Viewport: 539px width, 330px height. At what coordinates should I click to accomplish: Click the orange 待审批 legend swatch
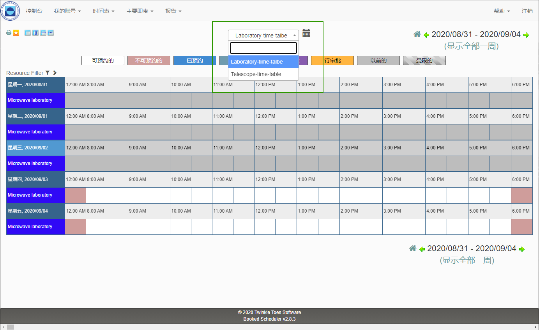click(332, 60)
